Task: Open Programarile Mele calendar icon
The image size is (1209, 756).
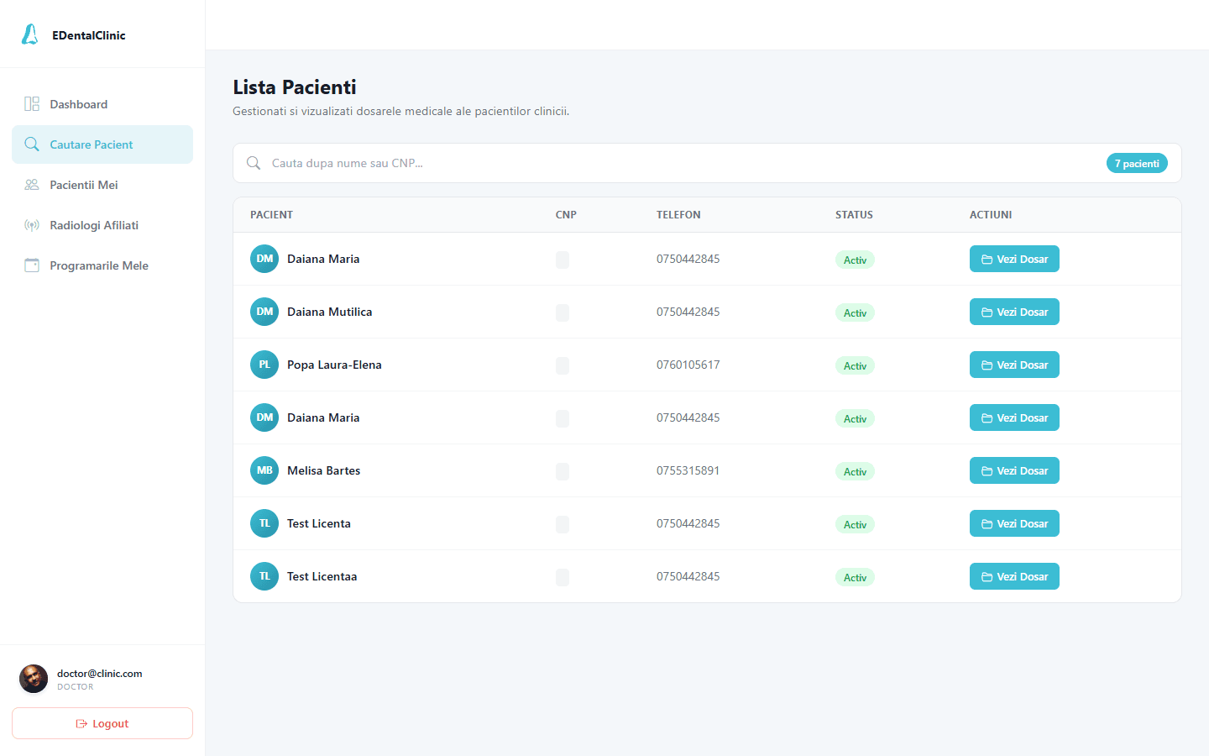Action: (x=32, y=265)
